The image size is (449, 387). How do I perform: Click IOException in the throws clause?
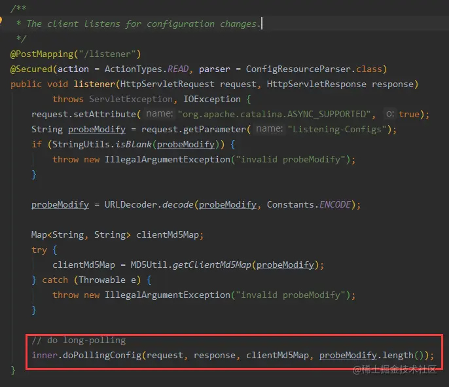tap(212, 99)
